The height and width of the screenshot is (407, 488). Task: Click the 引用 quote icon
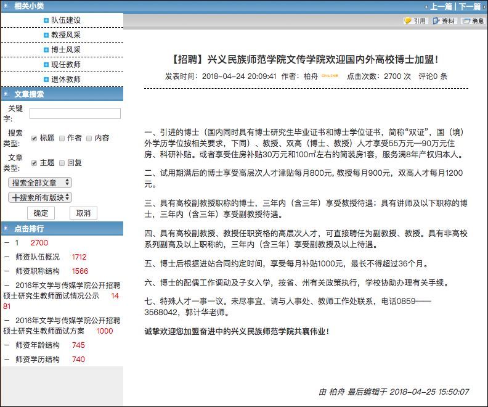click(416, 21)
